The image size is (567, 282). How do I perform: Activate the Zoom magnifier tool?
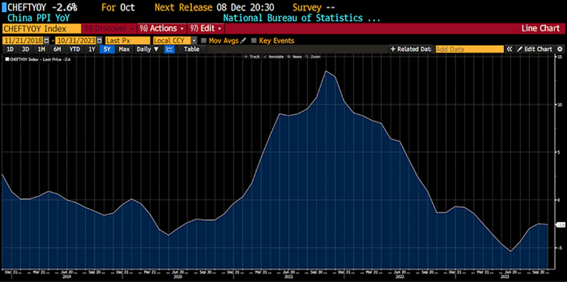(313, 57)
